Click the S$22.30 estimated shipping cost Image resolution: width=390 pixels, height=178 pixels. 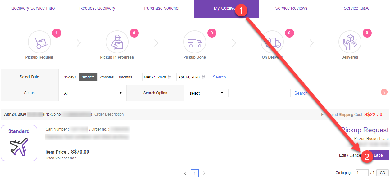coord(373,114)
